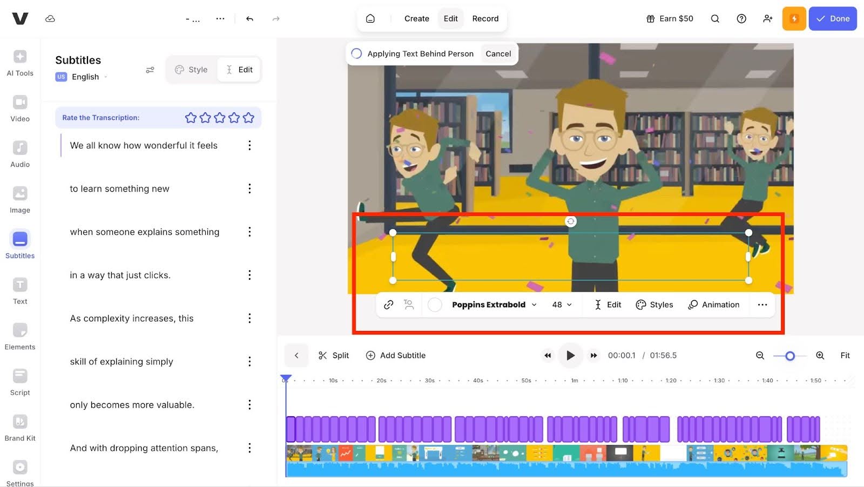Open AI Tools in the sidebar
This screenshot has width=864, height=487.
point(20,57)
